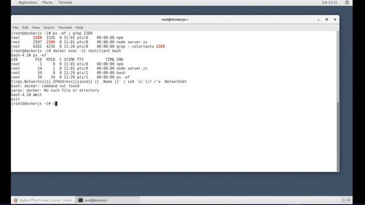This screenshot has width=365, height=205.
Task: Click 'npm' in the PID 1 row
Action: tap(120, 64)
